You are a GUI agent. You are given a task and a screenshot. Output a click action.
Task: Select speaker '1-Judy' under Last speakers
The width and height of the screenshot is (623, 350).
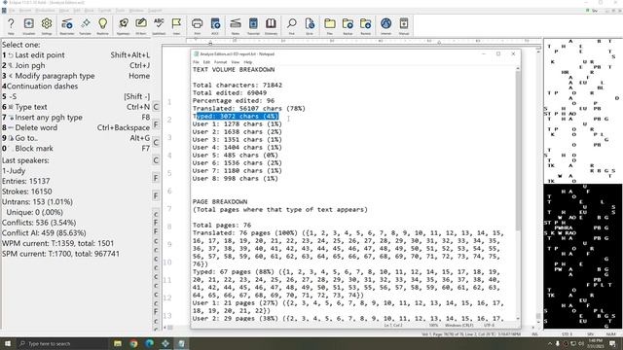14,171
